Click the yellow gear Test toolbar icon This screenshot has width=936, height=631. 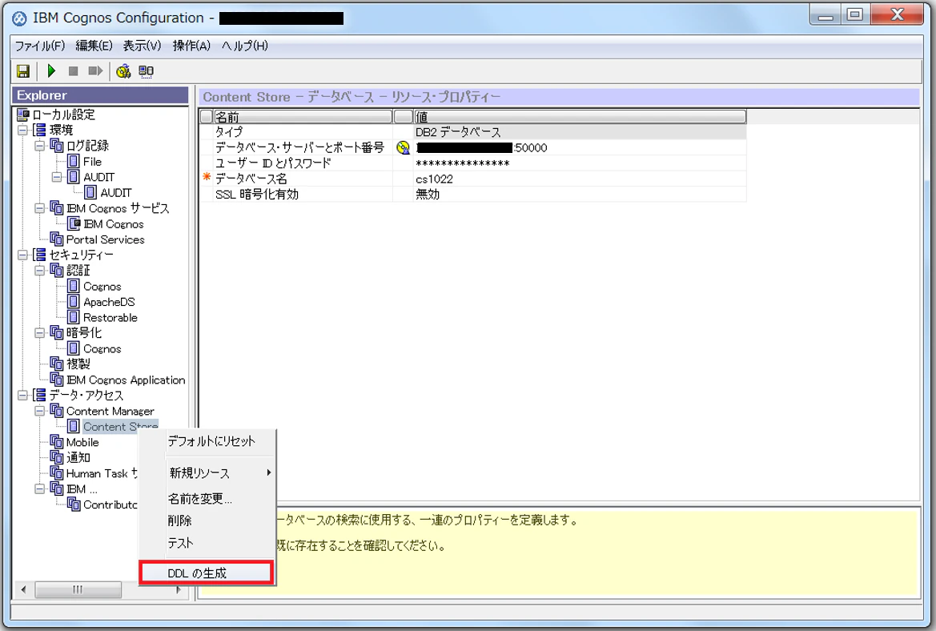coord(123,71)
